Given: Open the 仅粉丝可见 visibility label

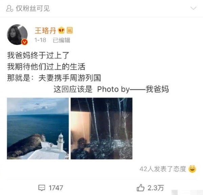Looking at the screenshot, I should (x=33, y=8).
